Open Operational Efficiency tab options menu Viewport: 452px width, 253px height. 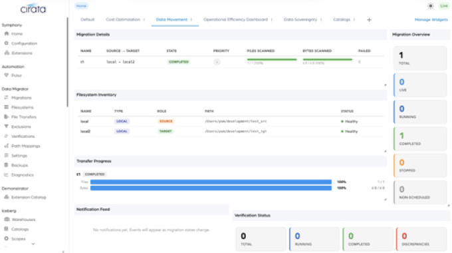click(x=272, y=19)
